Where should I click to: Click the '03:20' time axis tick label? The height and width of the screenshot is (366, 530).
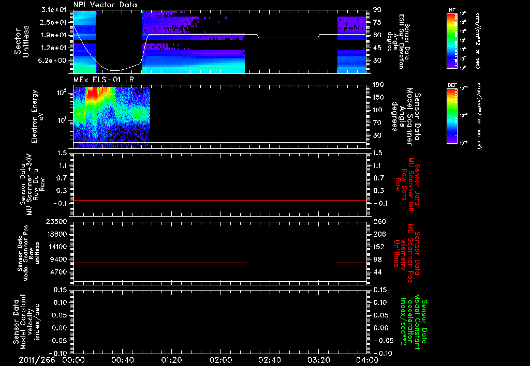pos(318,360)
